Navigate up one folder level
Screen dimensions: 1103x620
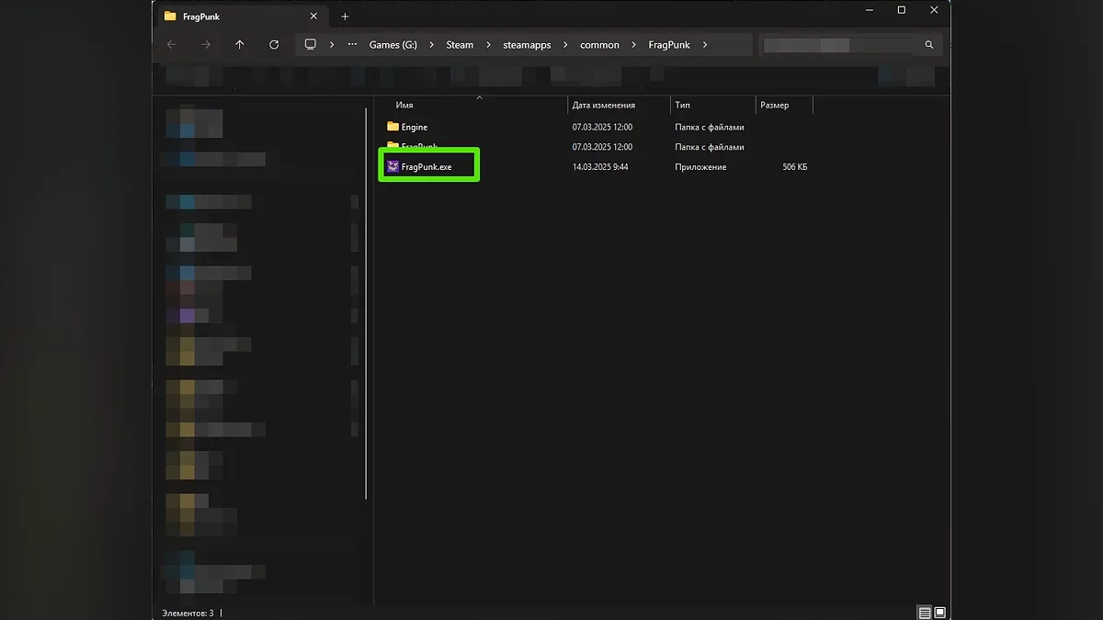pos(240,44)
